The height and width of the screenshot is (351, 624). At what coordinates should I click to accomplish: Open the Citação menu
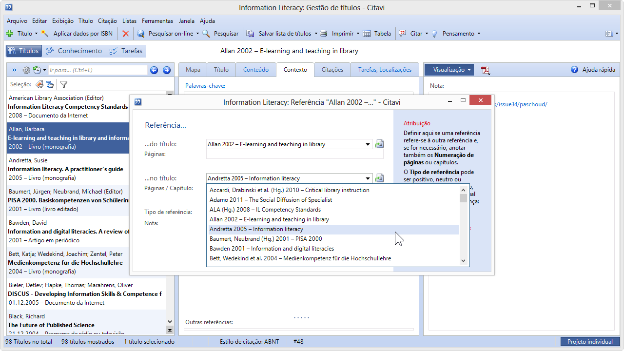point(107,21)
